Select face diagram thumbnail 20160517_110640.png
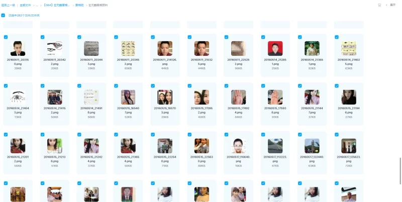 [x=238, y=146]
